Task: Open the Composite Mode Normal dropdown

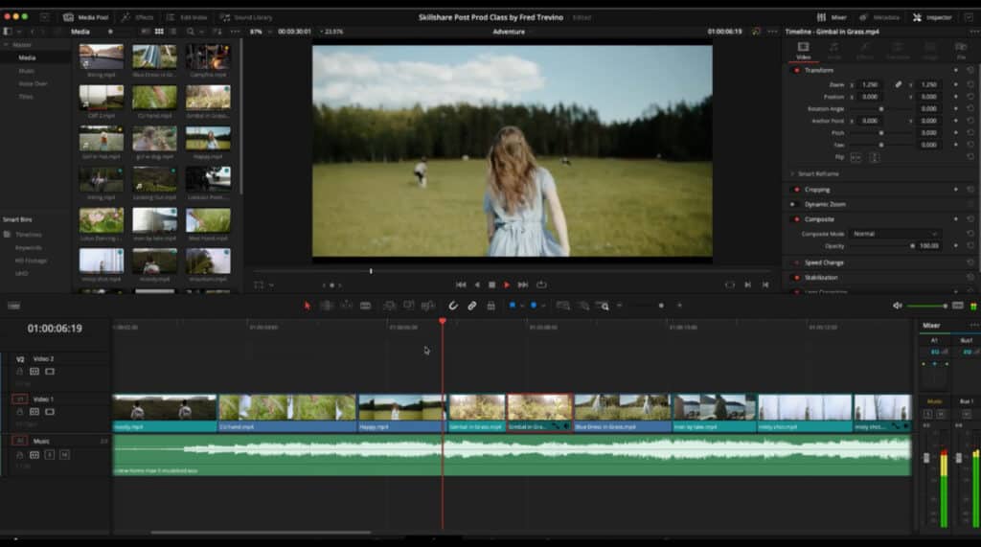Action: (896, 234)
